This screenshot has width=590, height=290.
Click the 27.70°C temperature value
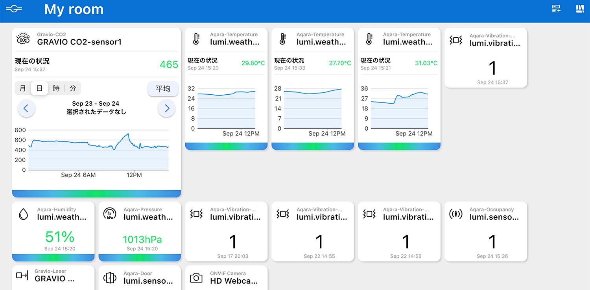340,63
